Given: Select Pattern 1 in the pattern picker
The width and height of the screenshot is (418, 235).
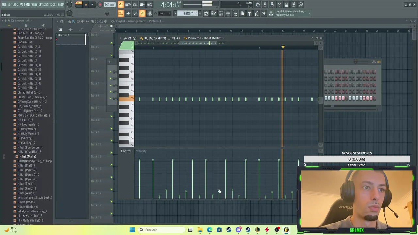Looking at the screenshot, I should (70, 35).
